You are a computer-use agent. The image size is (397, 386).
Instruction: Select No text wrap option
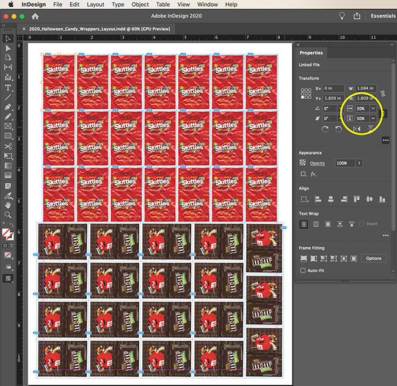pyautogui.click(x=304, y=224)
